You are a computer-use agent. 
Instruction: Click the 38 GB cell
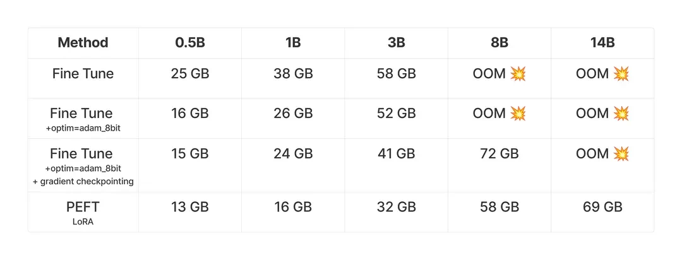(293, 74)
